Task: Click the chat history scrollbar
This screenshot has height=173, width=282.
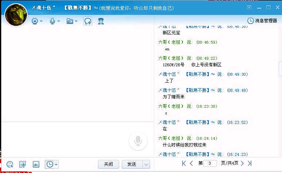Action: point(280,68)
